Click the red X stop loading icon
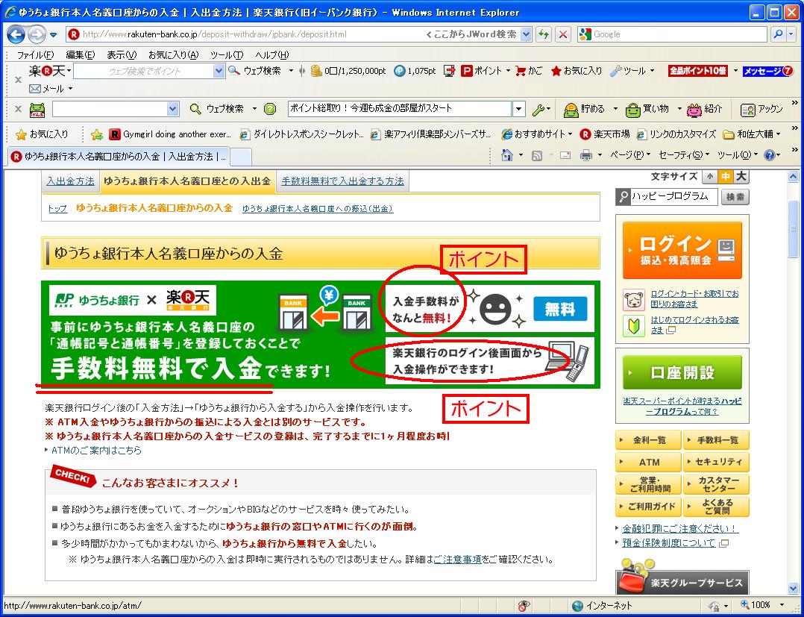The height and width of the screenshot is (617, 804). coord(562,35)
